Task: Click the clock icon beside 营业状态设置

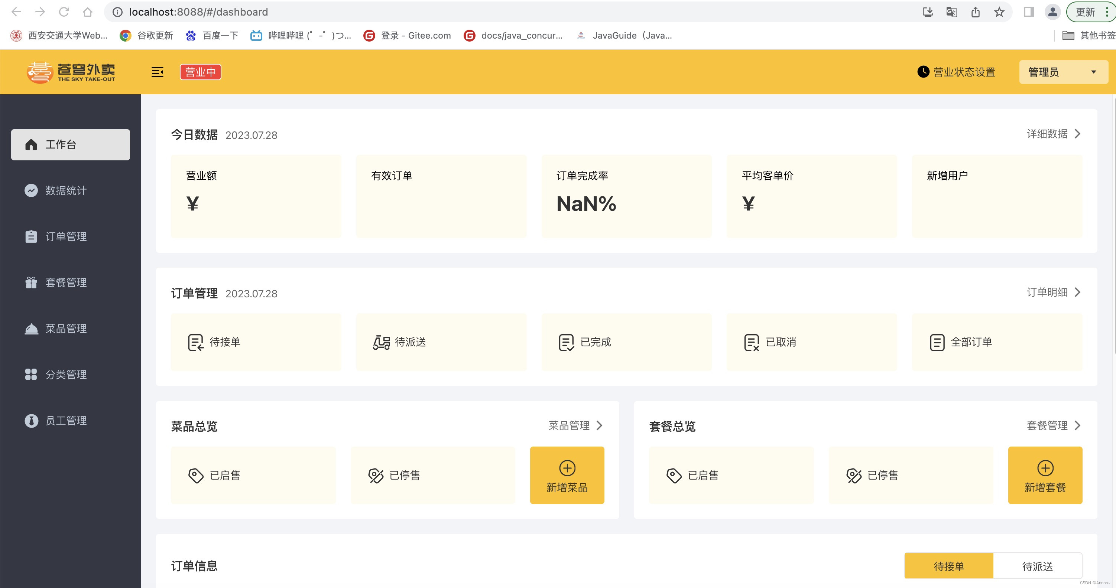Action: (x=923, y=72)
